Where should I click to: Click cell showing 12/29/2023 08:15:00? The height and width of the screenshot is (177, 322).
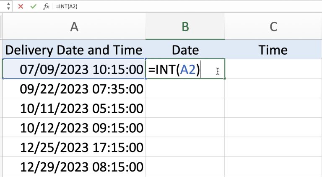pos(73,167)
